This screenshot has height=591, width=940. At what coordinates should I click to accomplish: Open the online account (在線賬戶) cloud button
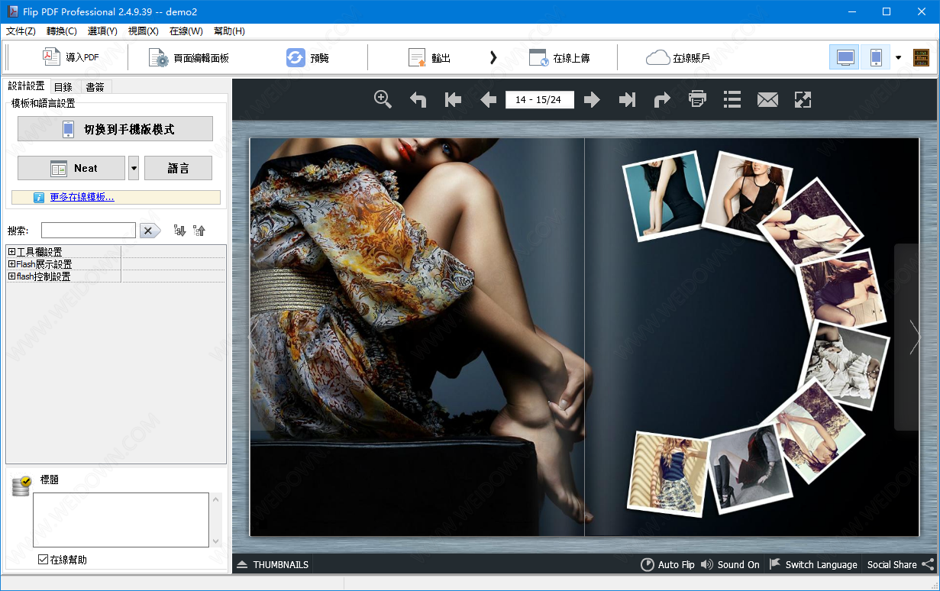(678, 57)
